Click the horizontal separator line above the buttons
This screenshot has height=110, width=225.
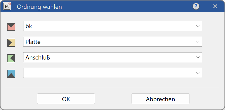[112, 87]
